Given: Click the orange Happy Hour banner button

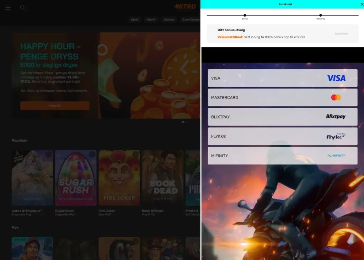Looking at the screenshot, I should (x=55, y=105).
